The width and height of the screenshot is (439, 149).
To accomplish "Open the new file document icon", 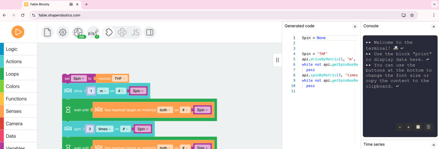I will pos(47,32).
